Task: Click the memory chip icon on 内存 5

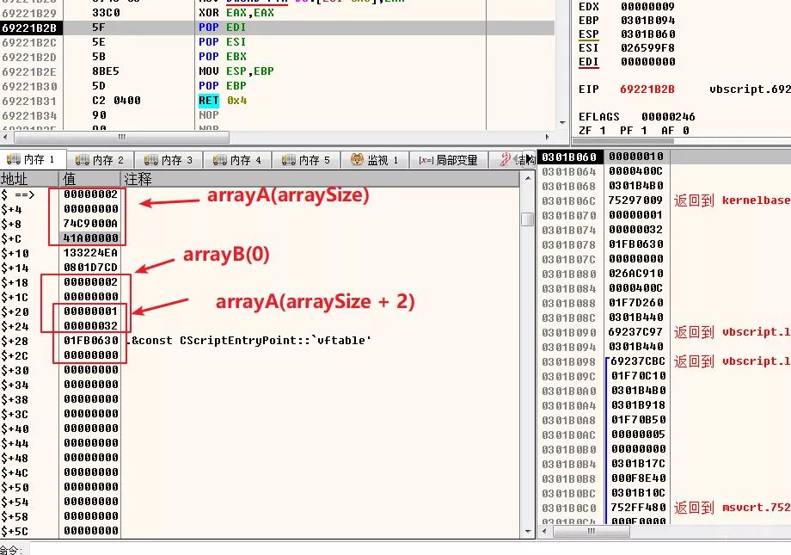Action: [288, 160]
